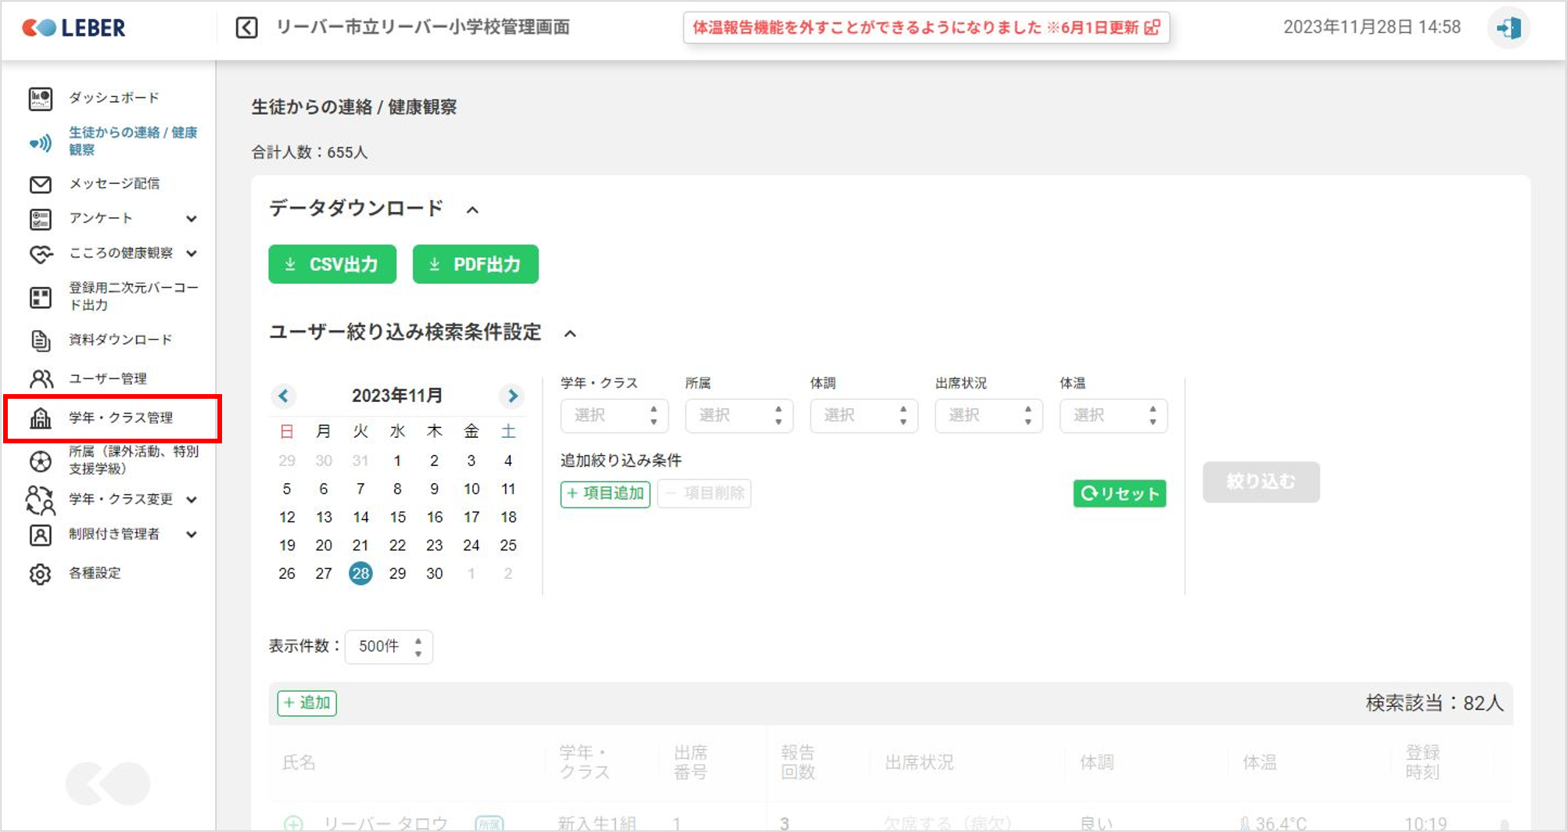
Task: Expand the こころの健康観察 submenu
Action: tap(192, 253)
